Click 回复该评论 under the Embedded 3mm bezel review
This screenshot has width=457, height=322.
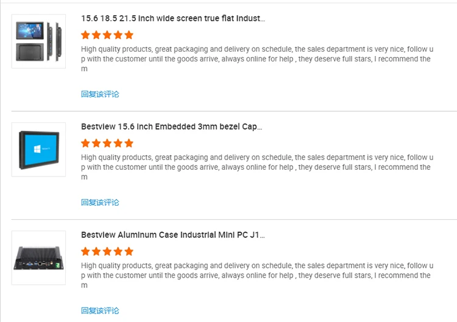tap(100, 203)
